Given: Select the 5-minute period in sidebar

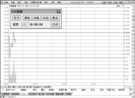Looking at the screenshot, I should (133, 86).
